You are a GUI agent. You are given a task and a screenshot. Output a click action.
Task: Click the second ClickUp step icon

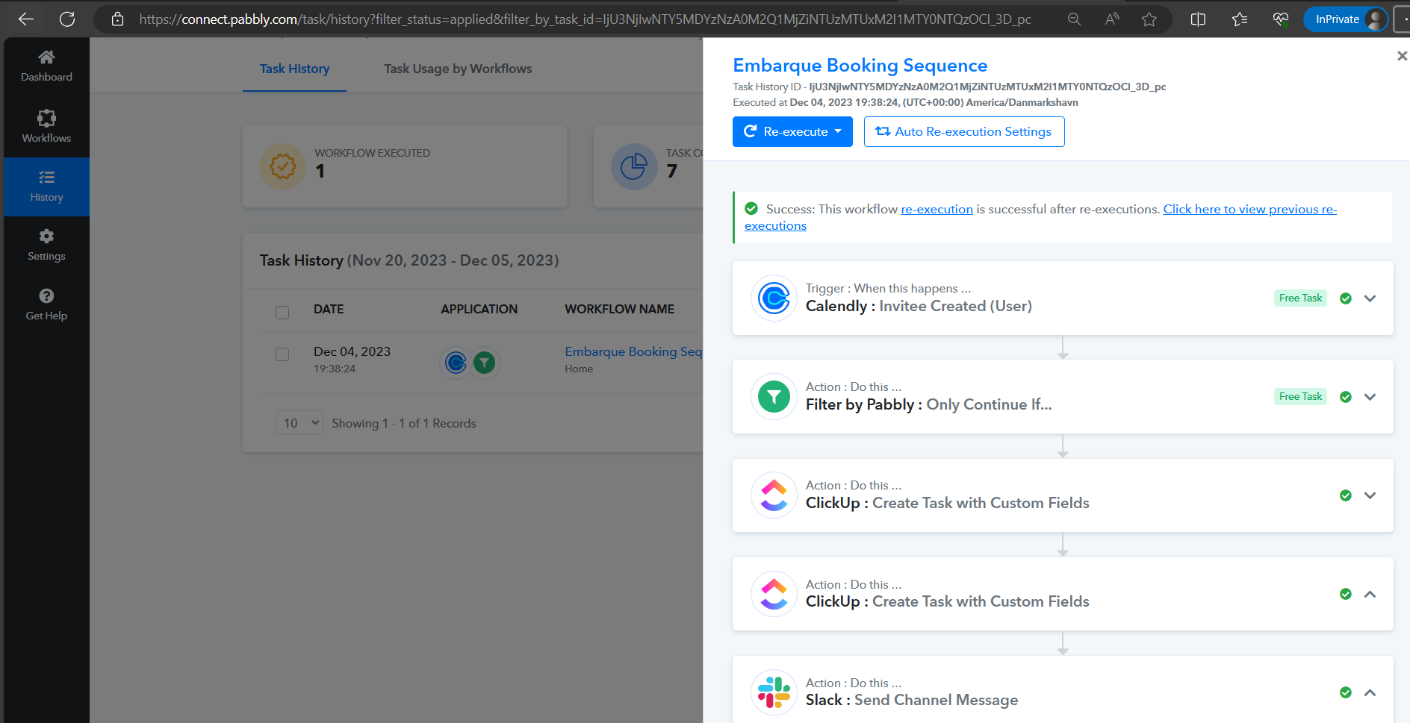774,594
